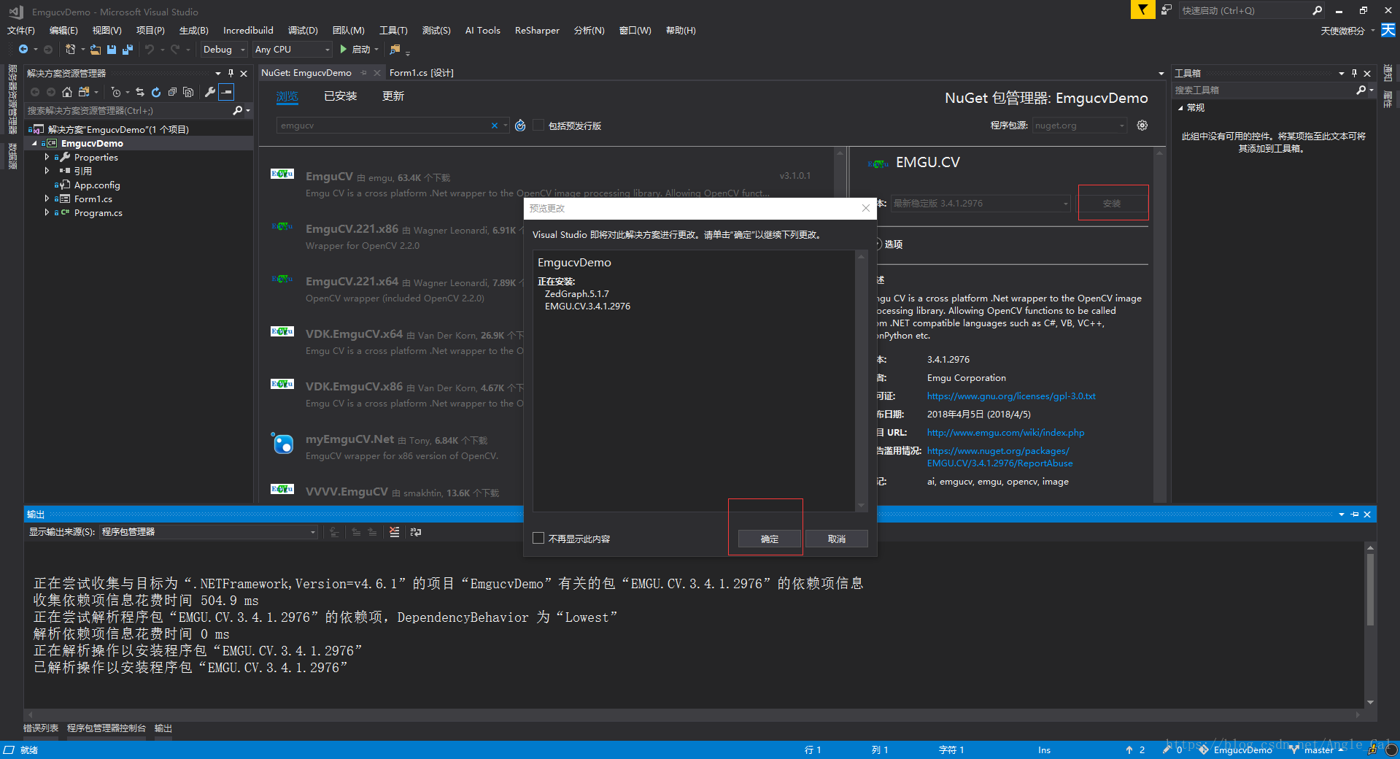Click Clear All icon in Output toolbar
This screenshot has height=759, width=1400.
[x=395, y=532]
